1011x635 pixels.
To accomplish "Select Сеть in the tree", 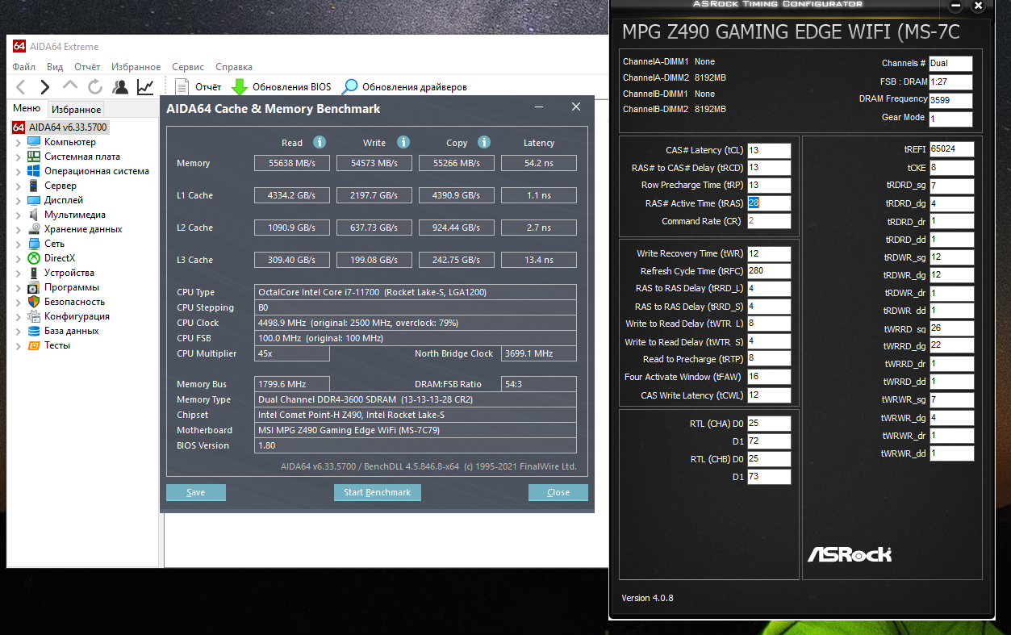I will 55,244.
